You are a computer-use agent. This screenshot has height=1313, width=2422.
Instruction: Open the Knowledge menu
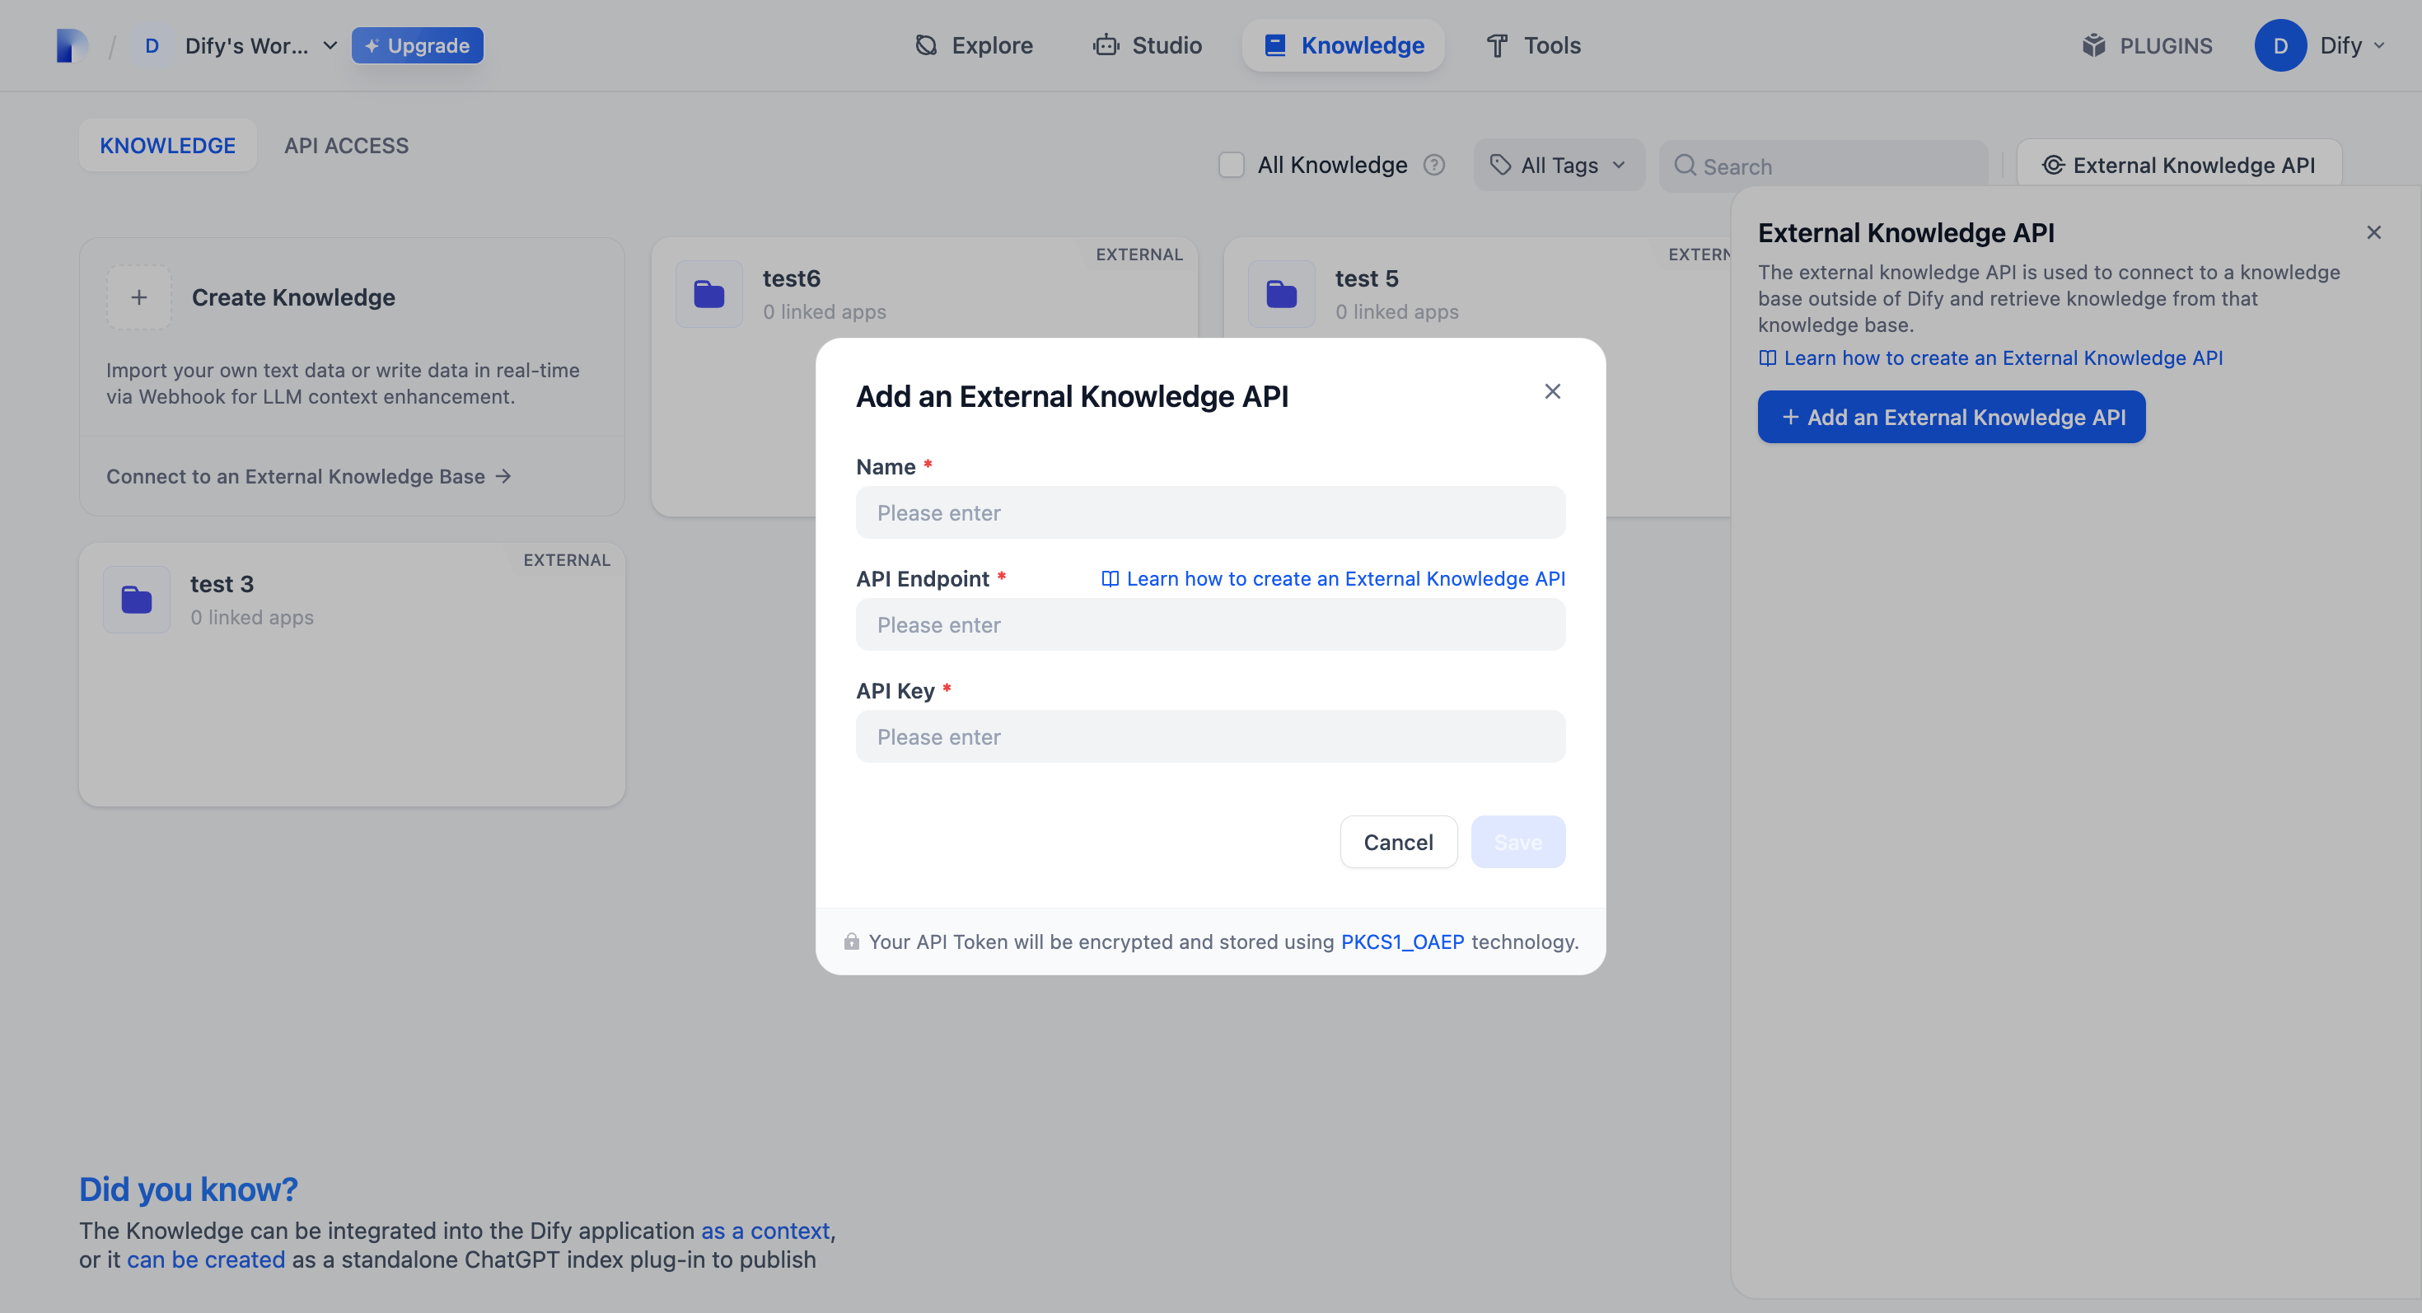1343,45
